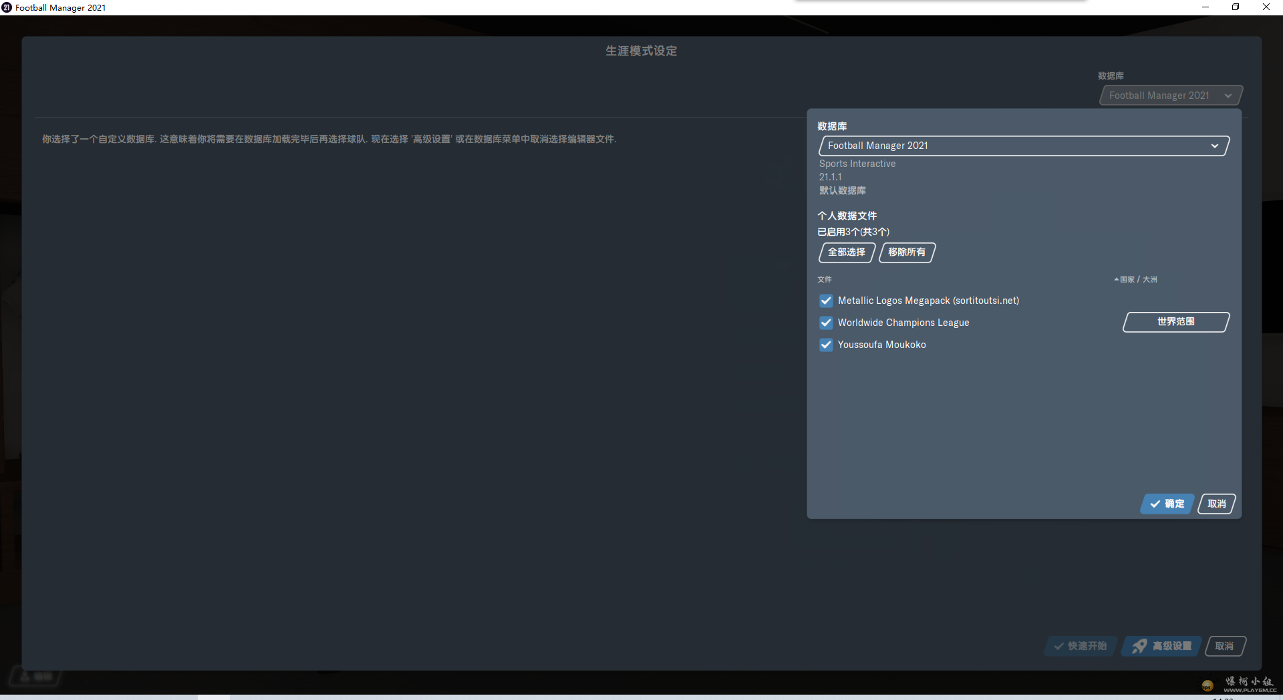Cancel the database popup with 取消

point(1217,504)
